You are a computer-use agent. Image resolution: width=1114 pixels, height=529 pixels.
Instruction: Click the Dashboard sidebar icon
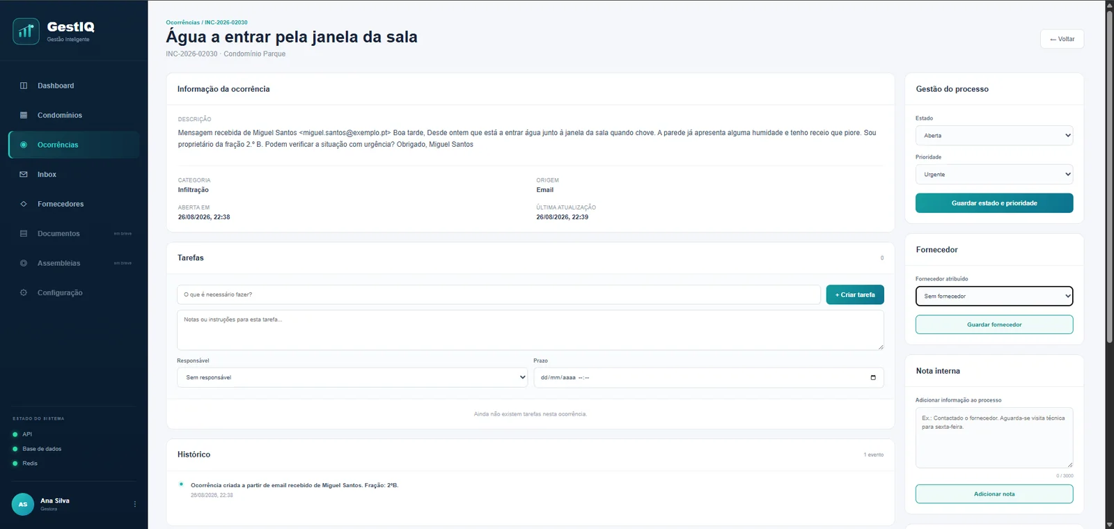pos(24,86)
